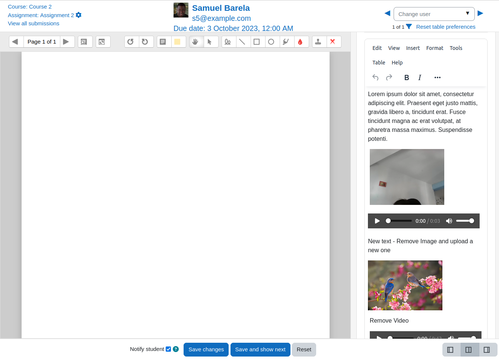Image resolution: width=499 pixels, height=361 pixels.
Task: Go to previous user arrow
Action: pos(387,13)
